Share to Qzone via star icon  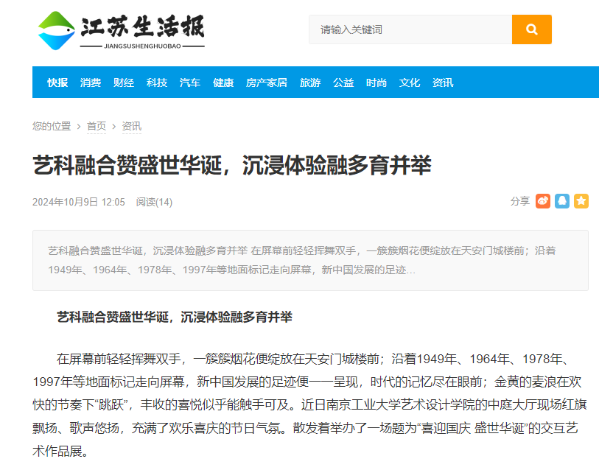point(581,201)
